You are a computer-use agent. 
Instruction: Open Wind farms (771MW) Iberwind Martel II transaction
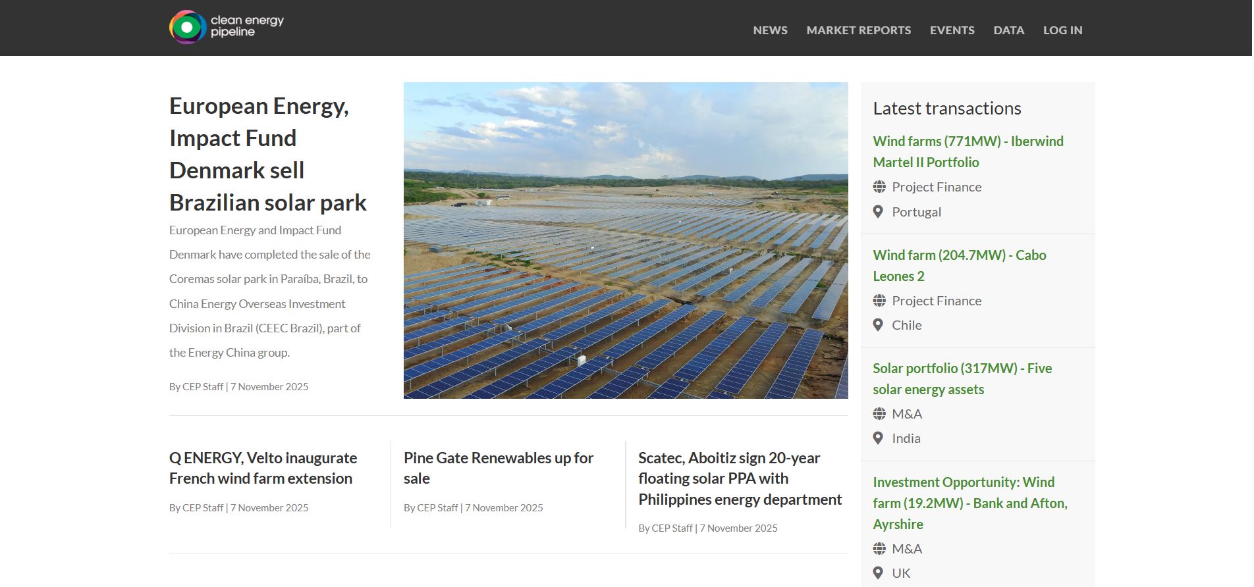(x=968, y=151)
